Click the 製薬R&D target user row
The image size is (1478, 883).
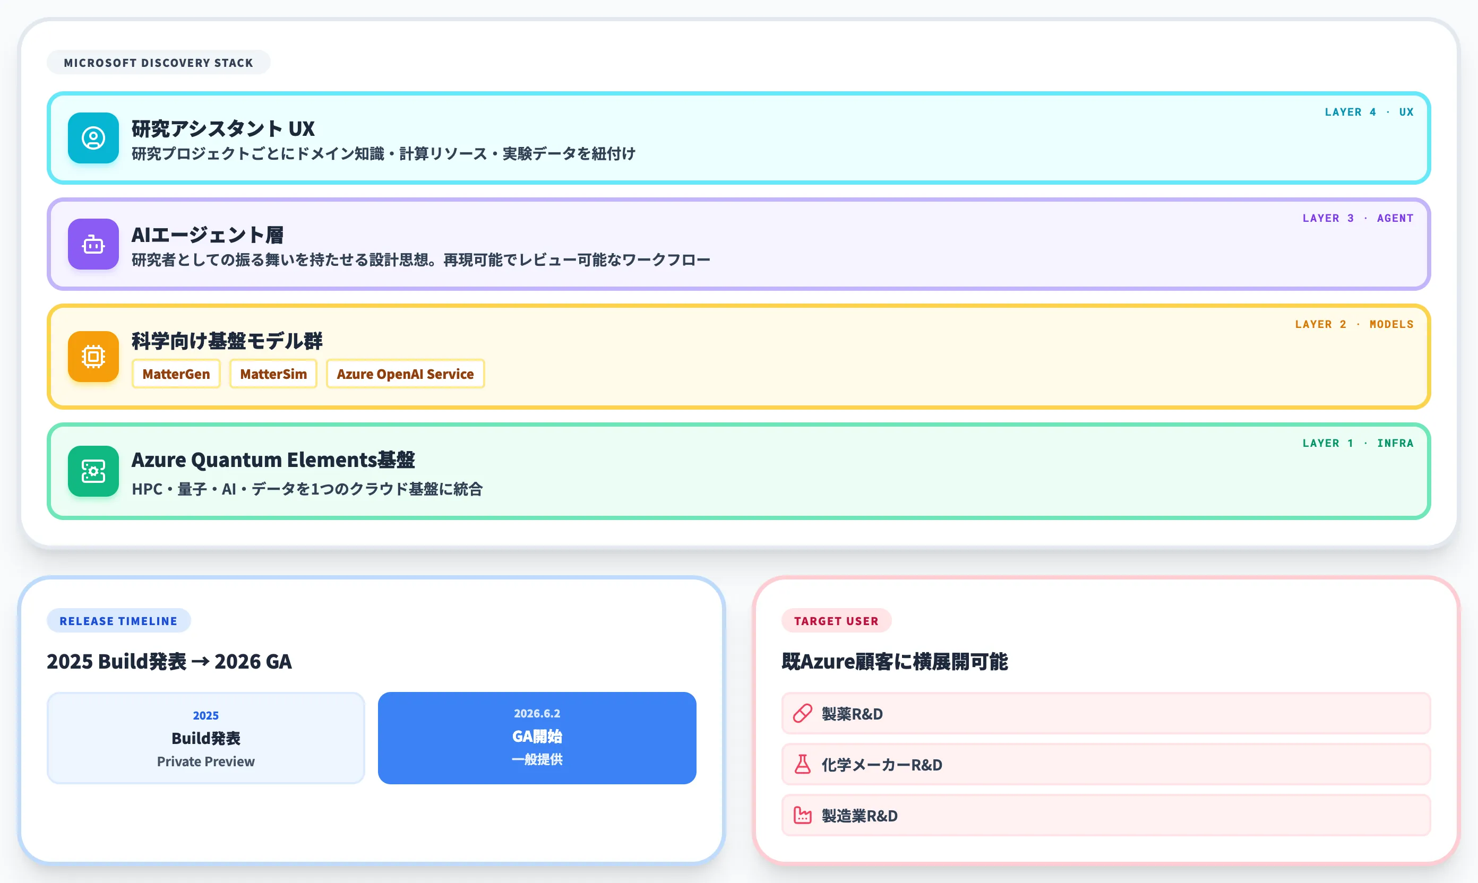click(x=1106, y=713)
